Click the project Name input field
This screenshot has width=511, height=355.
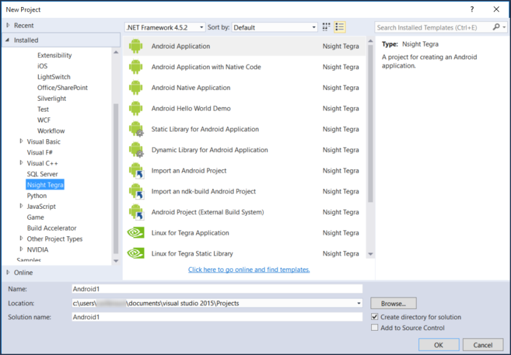(x=217, y=289)
